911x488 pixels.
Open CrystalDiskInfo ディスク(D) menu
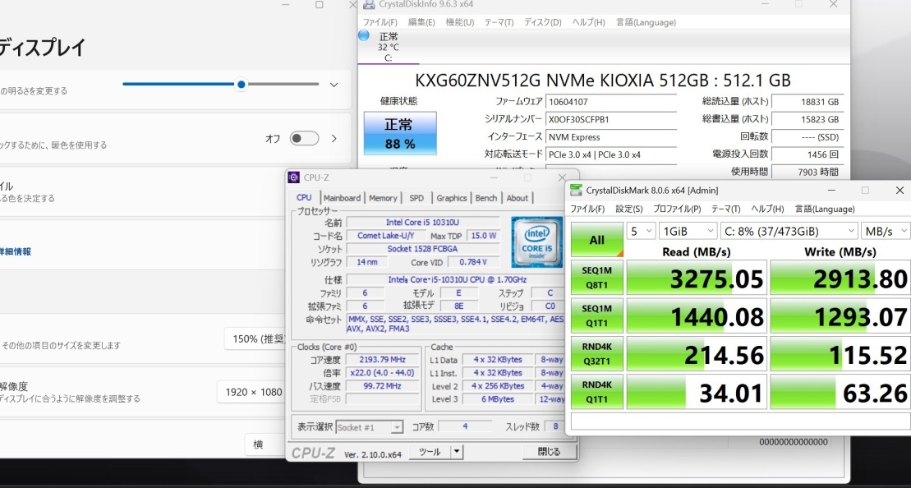[x=543, y=23]
